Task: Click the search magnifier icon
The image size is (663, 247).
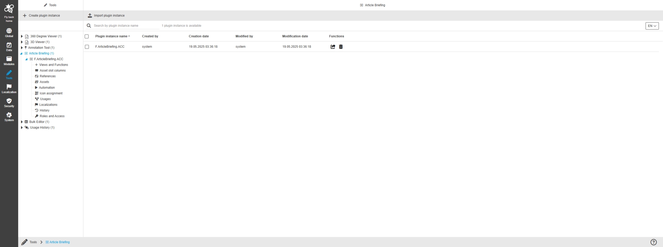Action: pyautogui.click(x=89, y=26)
